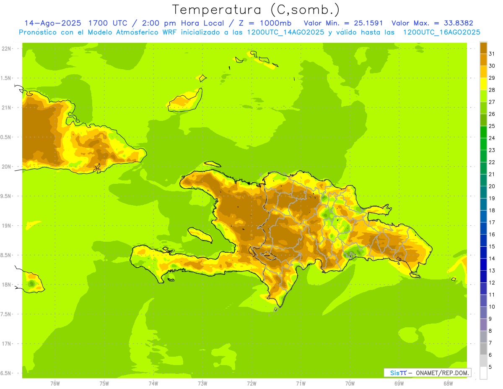Click the dark orange color bar segment above 31
This screenshot has width=503, height=389.
tap(483, 48)
